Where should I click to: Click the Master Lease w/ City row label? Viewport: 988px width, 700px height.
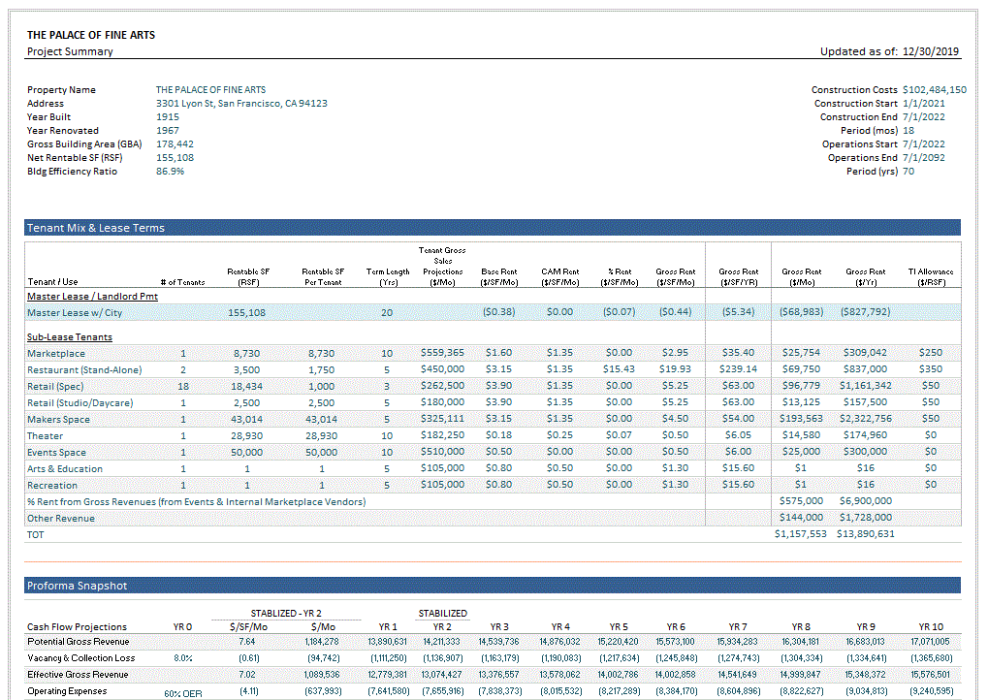pyautogui.click(x=75, y=312)
